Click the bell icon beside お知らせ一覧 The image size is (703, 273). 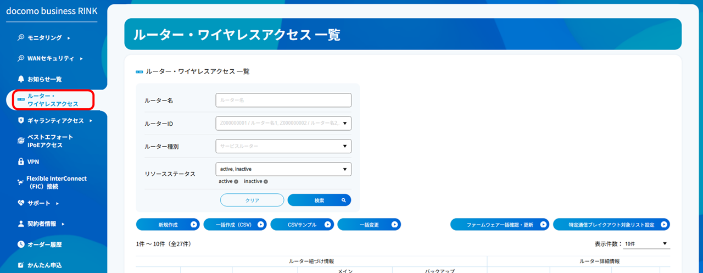tap(21, 79)
